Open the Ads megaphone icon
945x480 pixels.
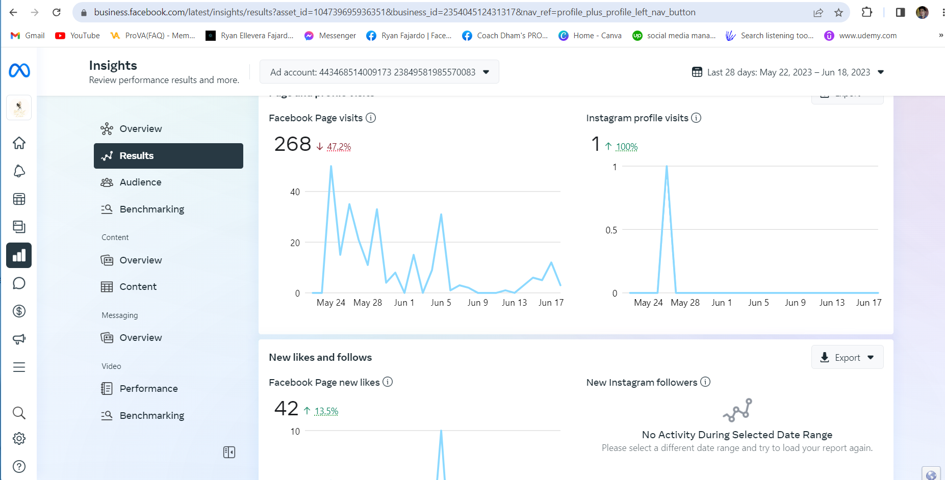click(19, 339)
